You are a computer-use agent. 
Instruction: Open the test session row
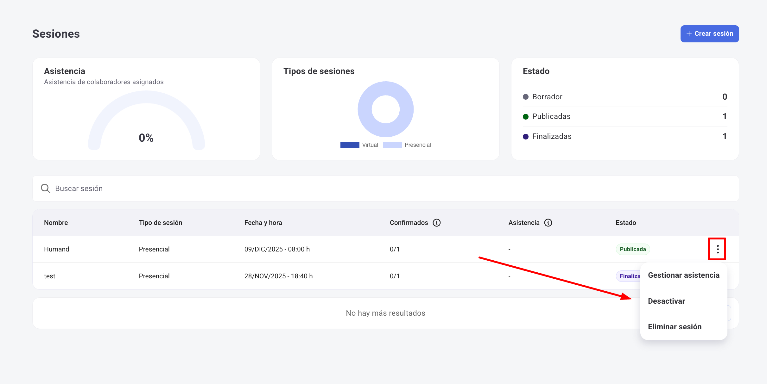50,276
